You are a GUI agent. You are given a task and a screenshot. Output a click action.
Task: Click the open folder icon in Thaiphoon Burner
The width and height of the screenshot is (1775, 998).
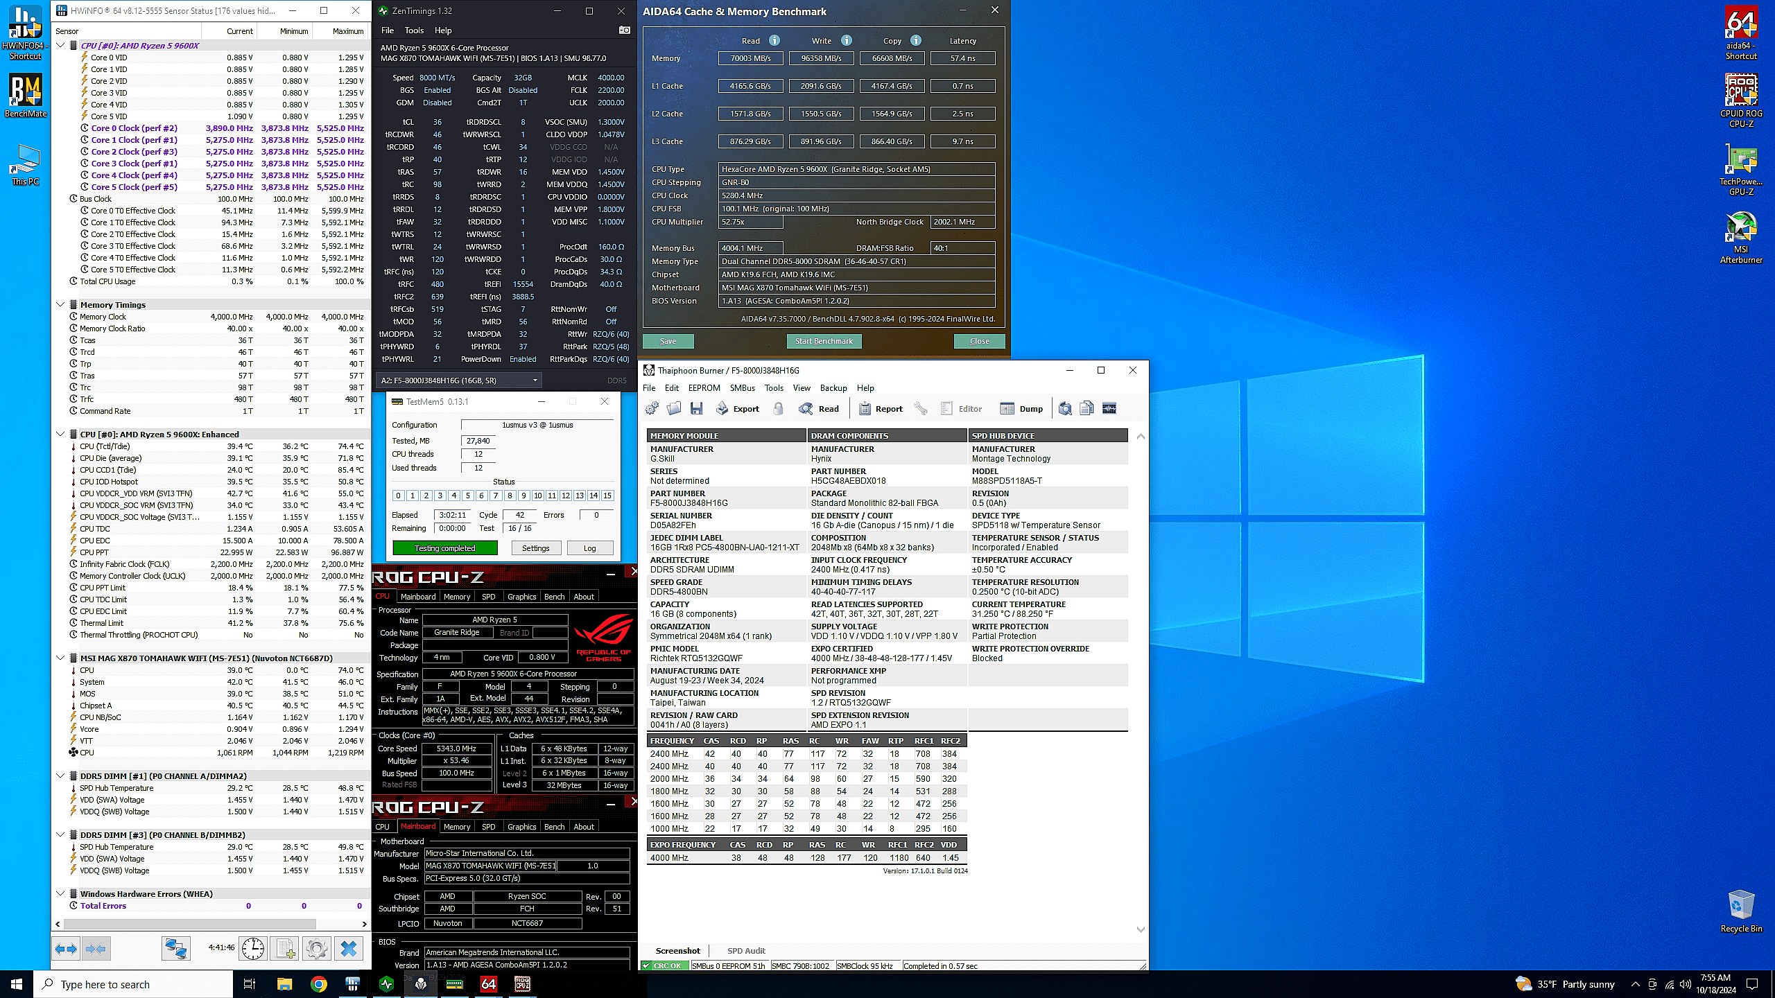[674, 409]
